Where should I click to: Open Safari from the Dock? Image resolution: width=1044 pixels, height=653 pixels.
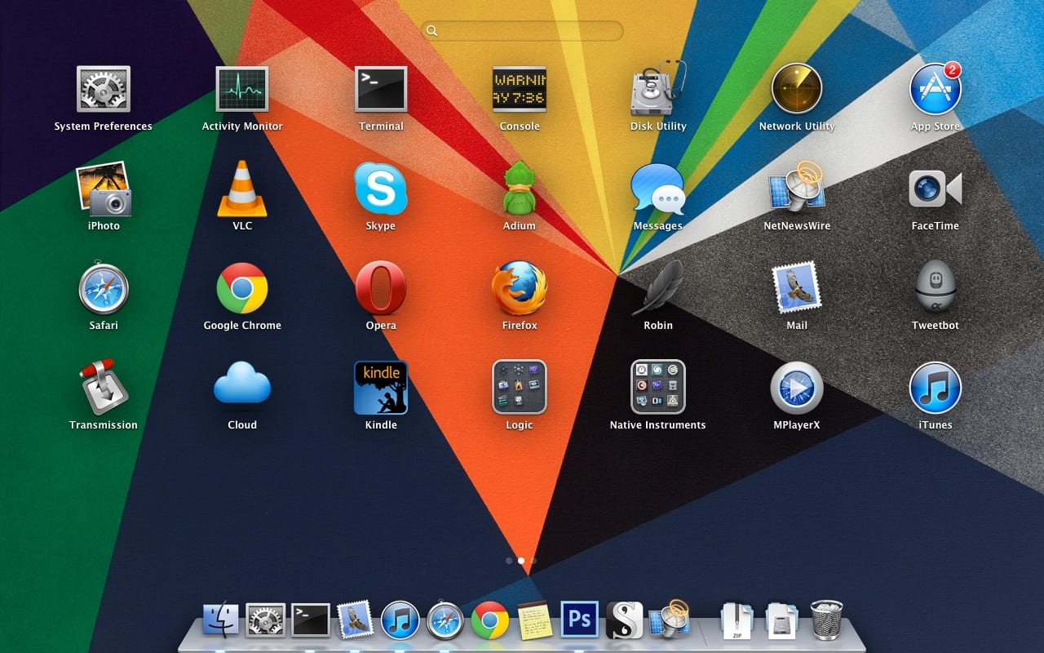coord(445,620)
